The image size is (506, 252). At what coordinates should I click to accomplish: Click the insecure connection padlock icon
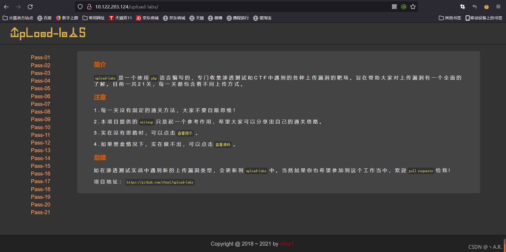coord(89,7)
